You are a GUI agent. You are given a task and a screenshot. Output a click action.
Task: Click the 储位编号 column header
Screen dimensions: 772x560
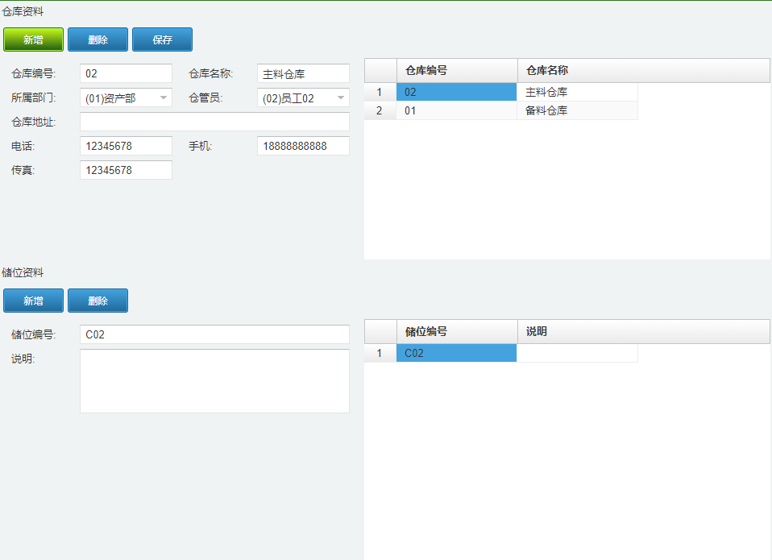(x=458, y=332)
